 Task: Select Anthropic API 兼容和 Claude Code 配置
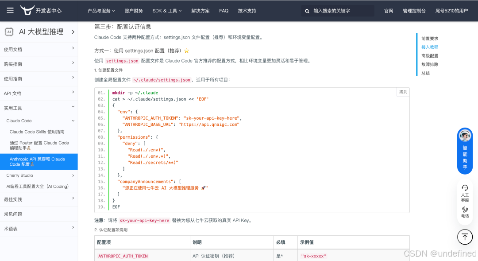point(39,161)
